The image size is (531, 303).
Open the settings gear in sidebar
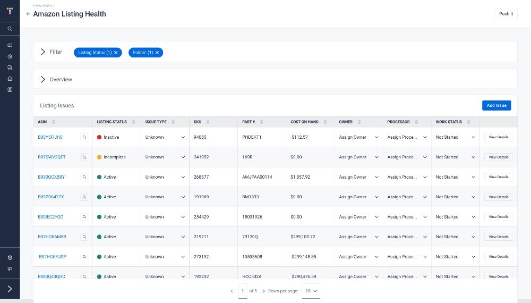[10, 258]
